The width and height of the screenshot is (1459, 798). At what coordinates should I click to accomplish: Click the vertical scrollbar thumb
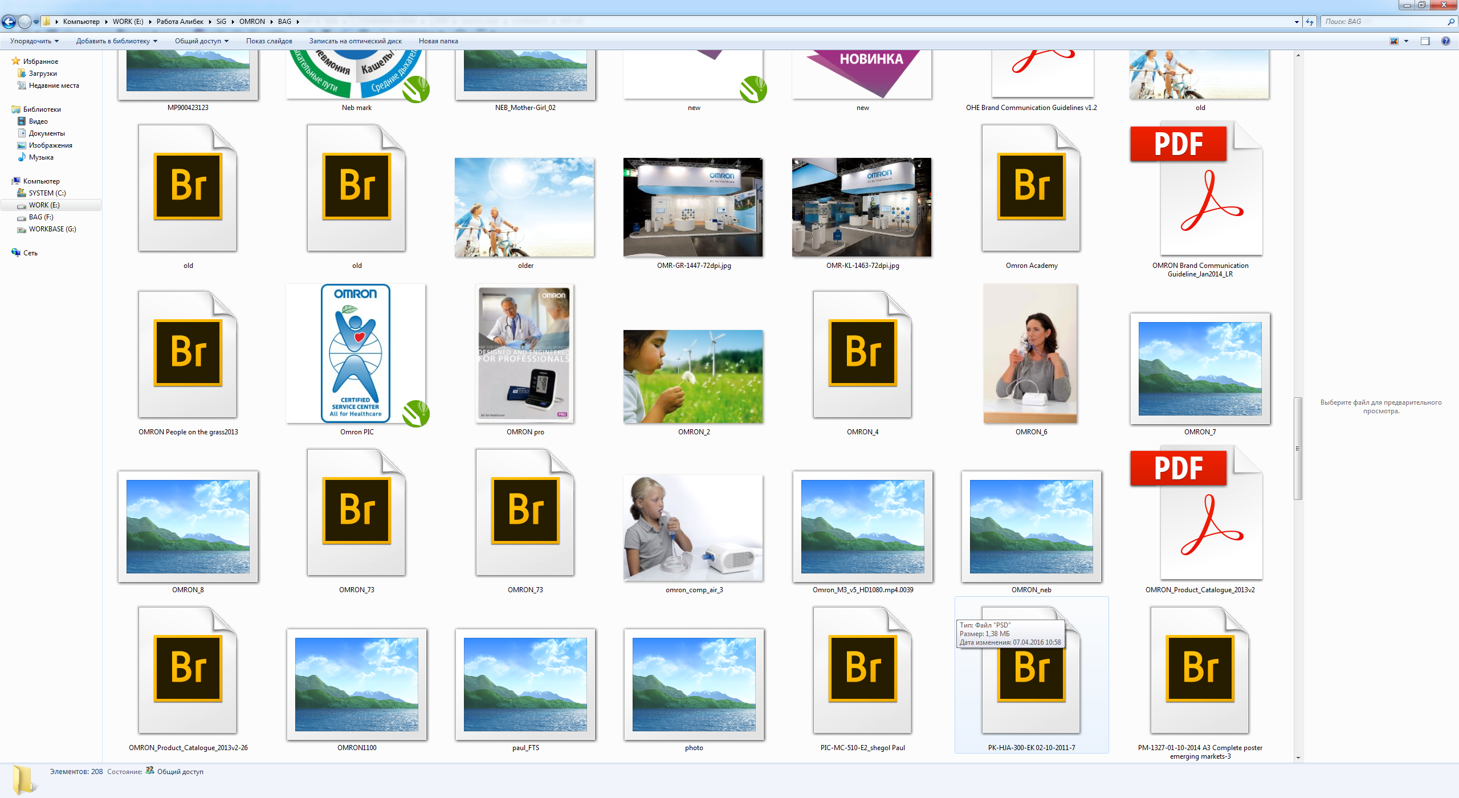1298,448
